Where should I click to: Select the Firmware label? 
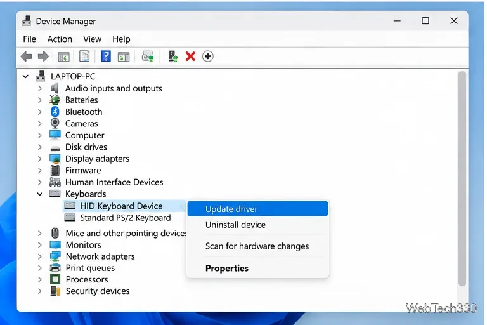coord(83,170)
